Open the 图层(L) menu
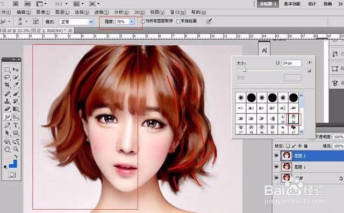The width and height of the screenshot is (344, 213). [62, 12]
